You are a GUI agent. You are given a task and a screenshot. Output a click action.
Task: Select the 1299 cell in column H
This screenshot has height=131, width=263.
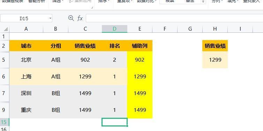coord(215,60)
